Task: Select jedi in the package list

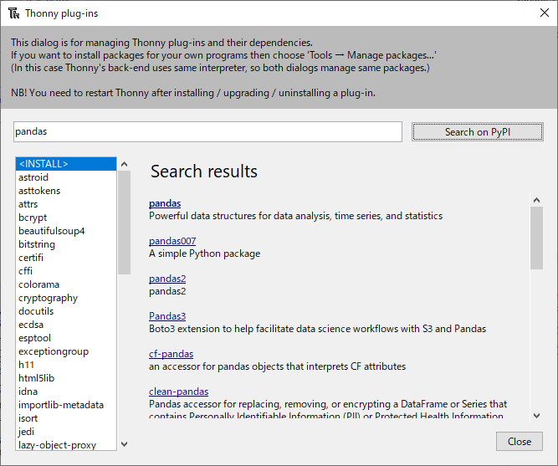Action: pos(66,432)
